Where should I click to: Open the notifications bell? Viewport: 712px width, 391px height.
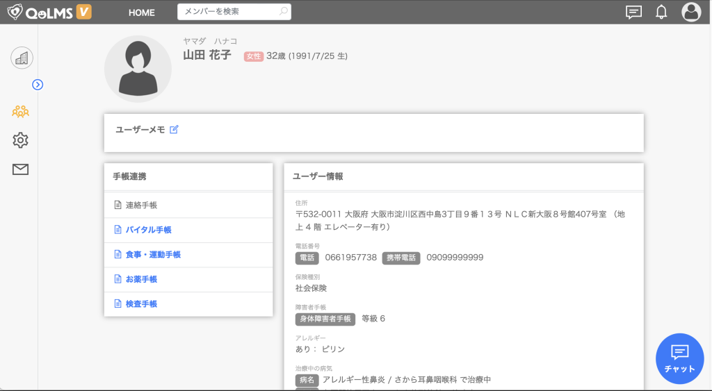point(661,12)
